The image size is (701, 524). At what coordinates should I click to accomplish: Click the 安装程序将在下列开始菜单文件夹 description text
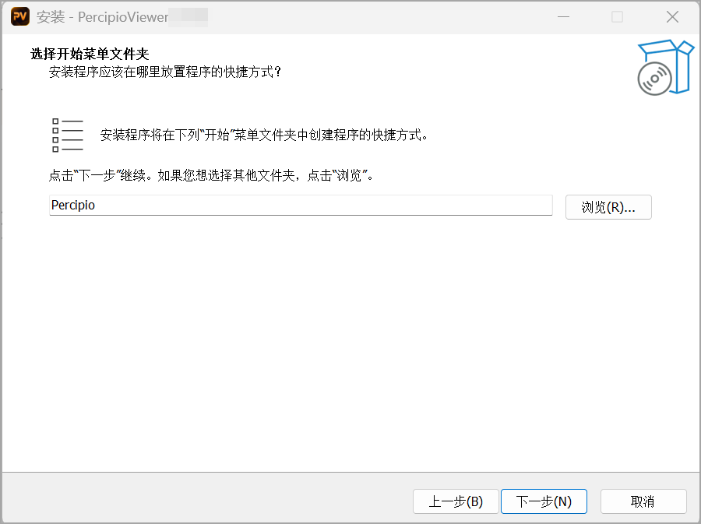pyautogui.click(x=264, y=135)
